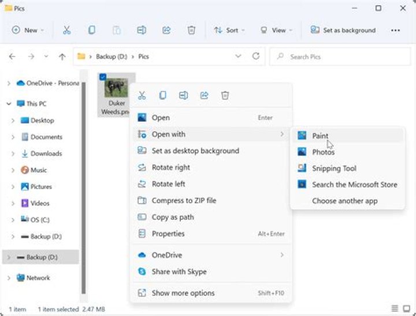Click the OneDrive cloud icon in the sidebar
This screenshot has height=316, width=416.
pos(20,83)
